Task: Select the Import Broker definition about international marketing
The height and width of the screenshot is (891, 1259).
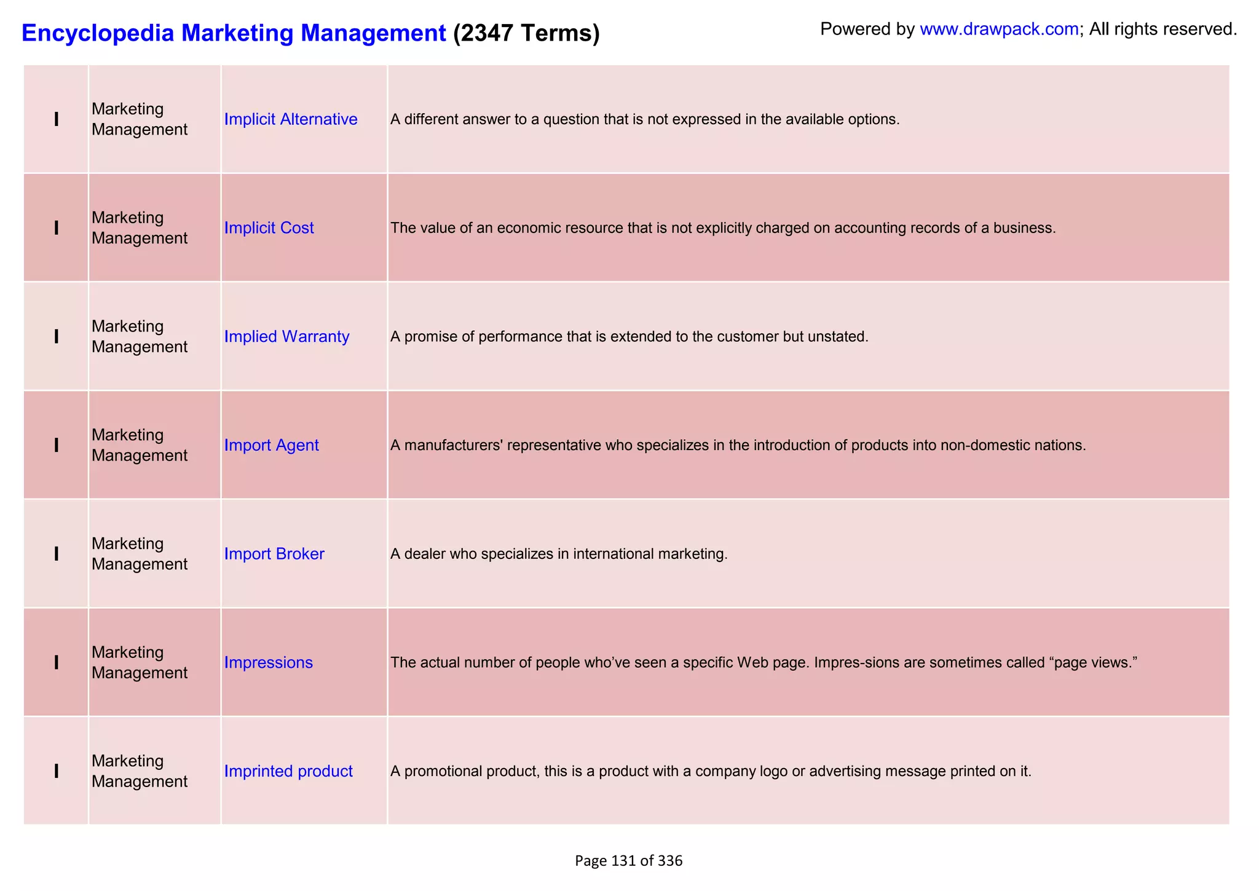Action: (x=559, y=554)
